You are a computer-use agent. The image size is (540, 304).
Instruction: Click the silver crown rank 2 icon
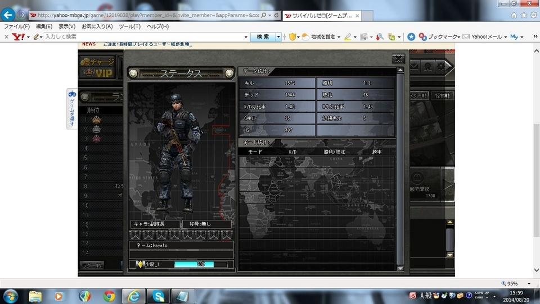point(96,129)
